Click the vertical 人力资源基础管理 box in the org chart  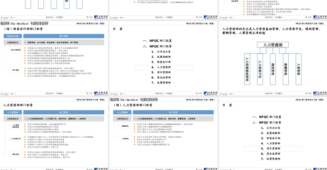pyautogui.click(x=247, y=69)
